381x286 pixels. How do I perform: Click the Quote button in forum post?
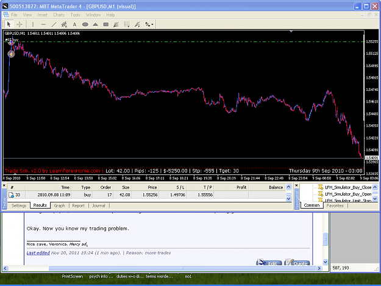pyautogui.click(x=297, y=262)
